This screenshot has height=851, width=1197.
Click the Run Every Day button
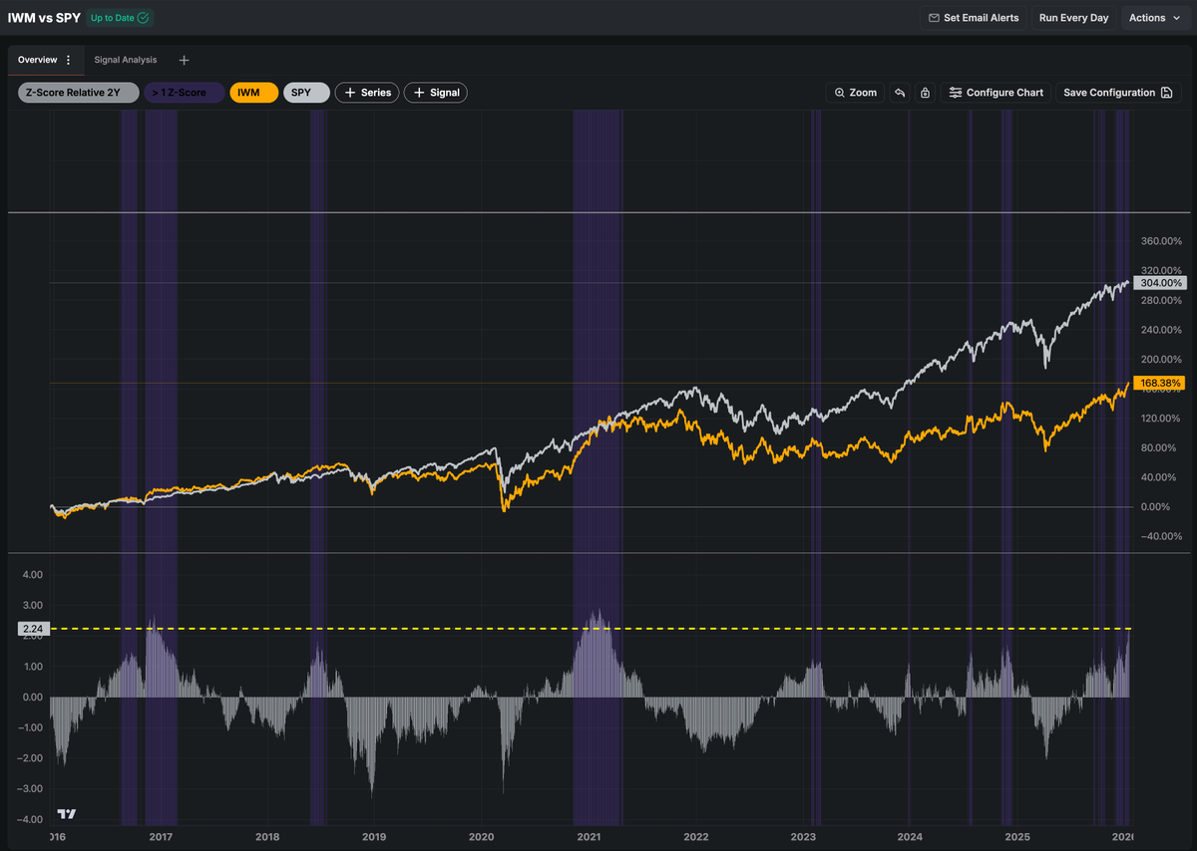click(1073, 17)
